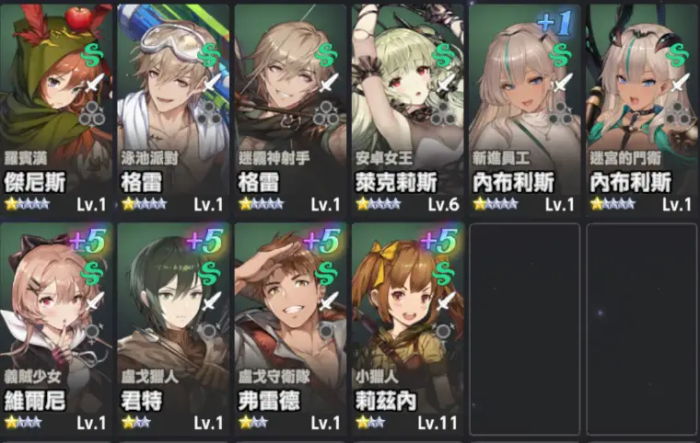Open the 君特 hunter card

173,329
